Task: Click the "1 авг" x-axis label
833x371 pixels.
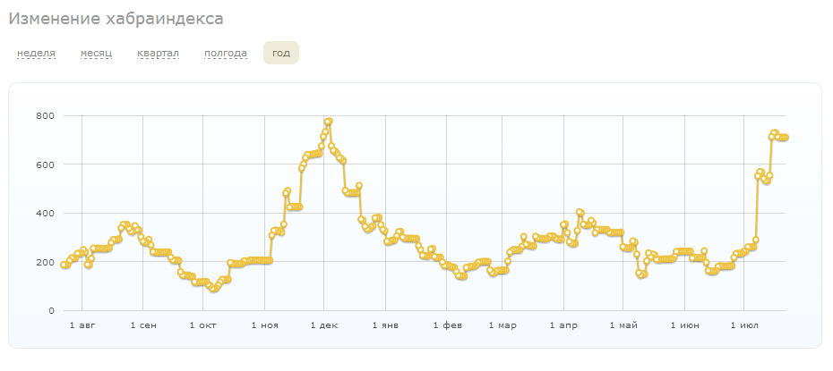Action: 82,325
